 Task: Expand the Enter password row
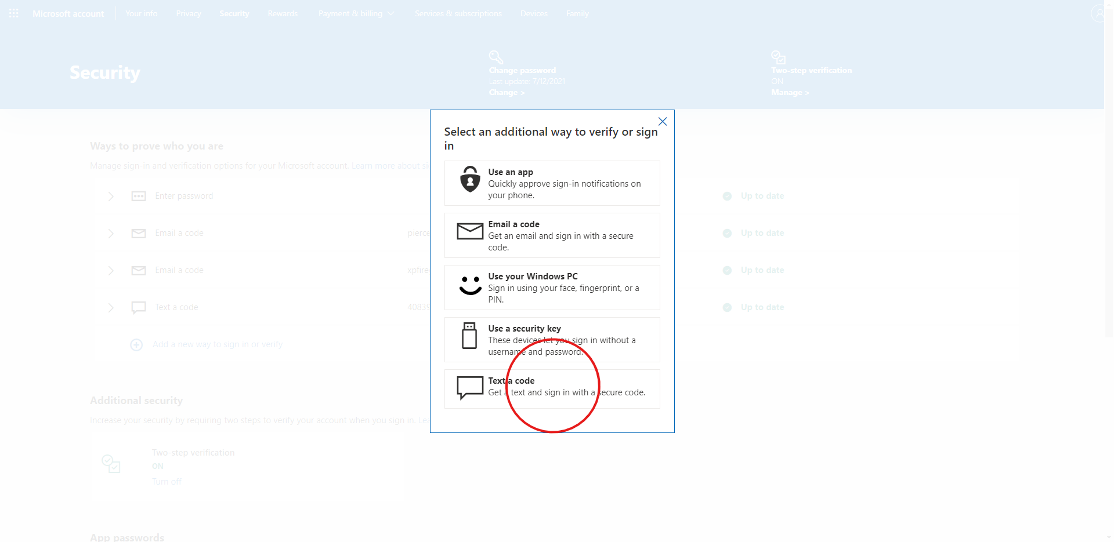(111, 197)
